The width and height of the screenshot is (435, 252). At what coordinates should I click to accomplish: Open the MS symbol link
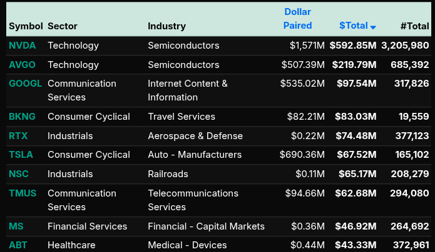[x=16, y=226]
